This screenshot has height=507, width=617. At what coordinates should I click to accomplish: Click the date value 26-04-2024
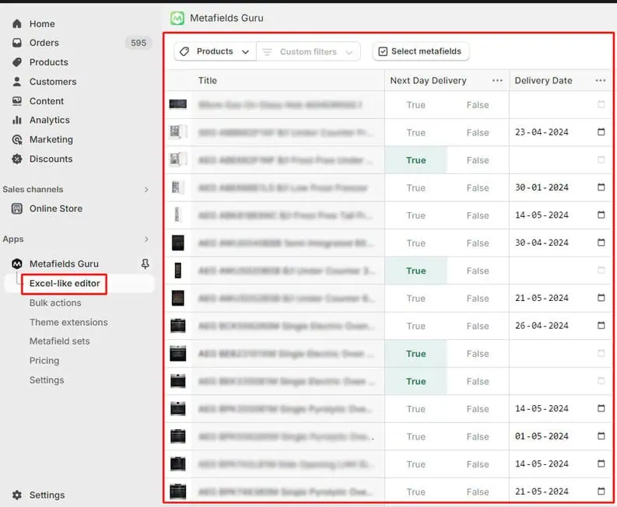coord(542,326)
